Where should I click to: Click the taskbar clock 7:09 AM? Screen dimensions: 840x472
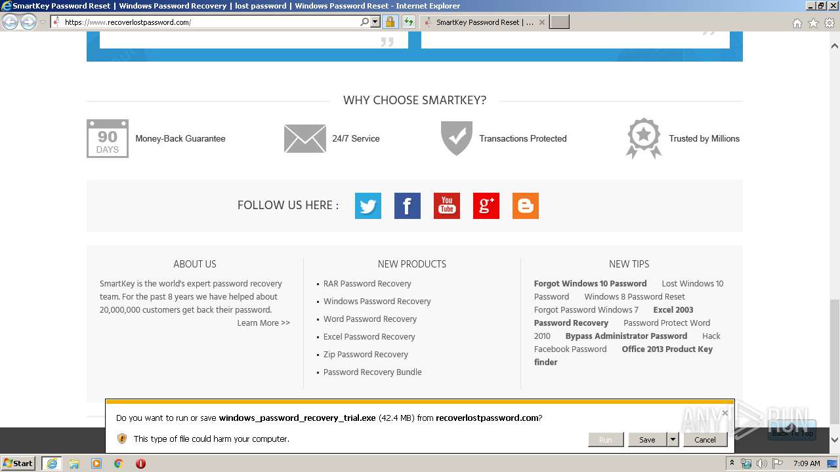click(807, 463)
